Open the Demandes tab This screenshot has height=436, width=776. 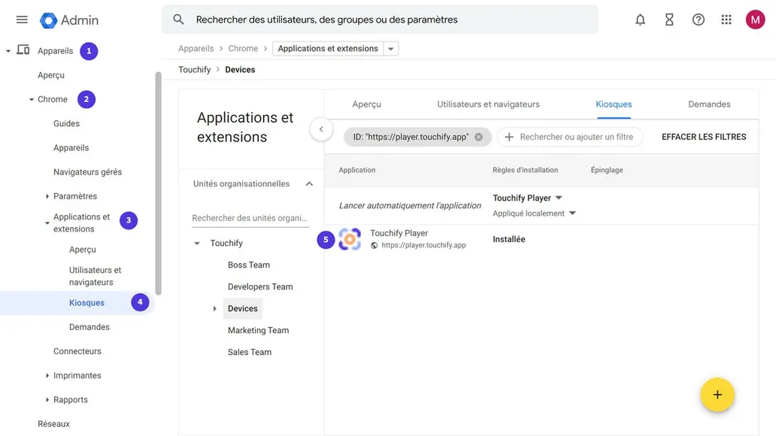click(x=708, y=104)
